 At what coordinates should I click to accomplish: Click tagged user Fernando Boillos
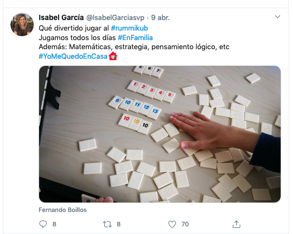click(62, 210)
